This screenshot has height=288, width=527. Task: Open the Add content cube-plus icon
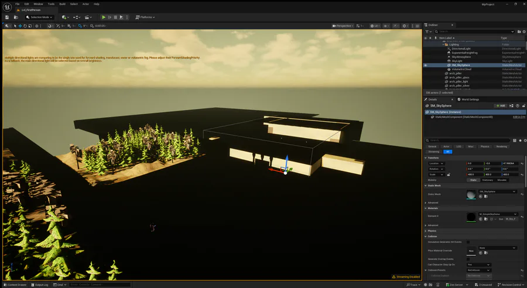pos(65,17)
